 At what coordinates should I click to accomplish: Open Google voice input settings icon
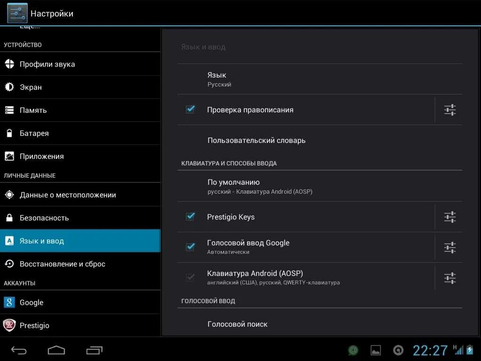point(450,247)
